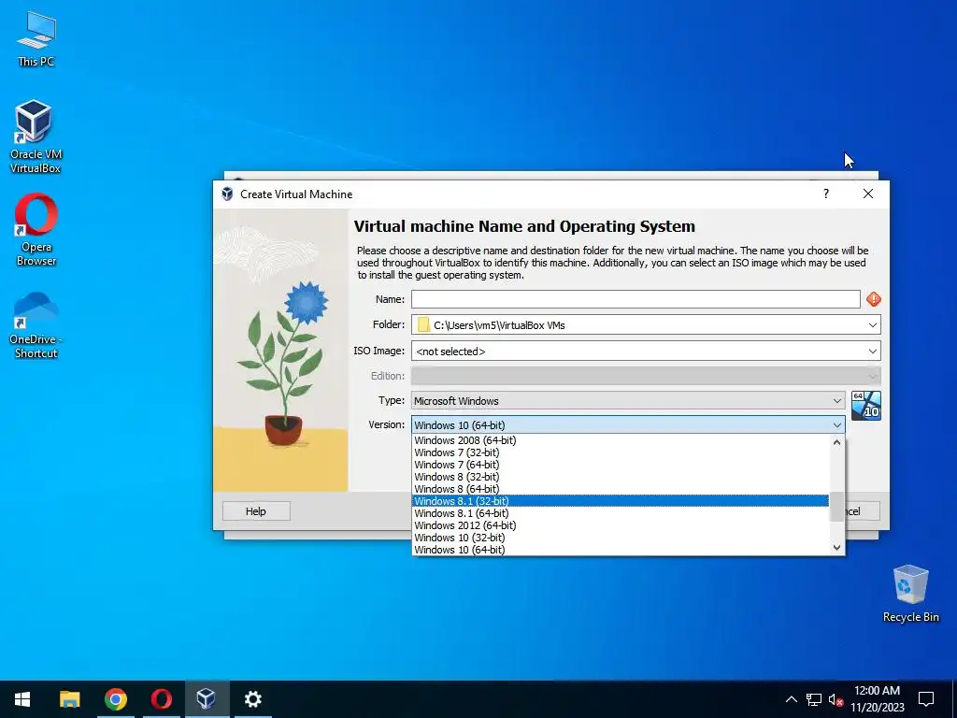Viewport: 957px width, 718px height.
Task: Select Windows 7 (32-bit) version
Action: 621,452
